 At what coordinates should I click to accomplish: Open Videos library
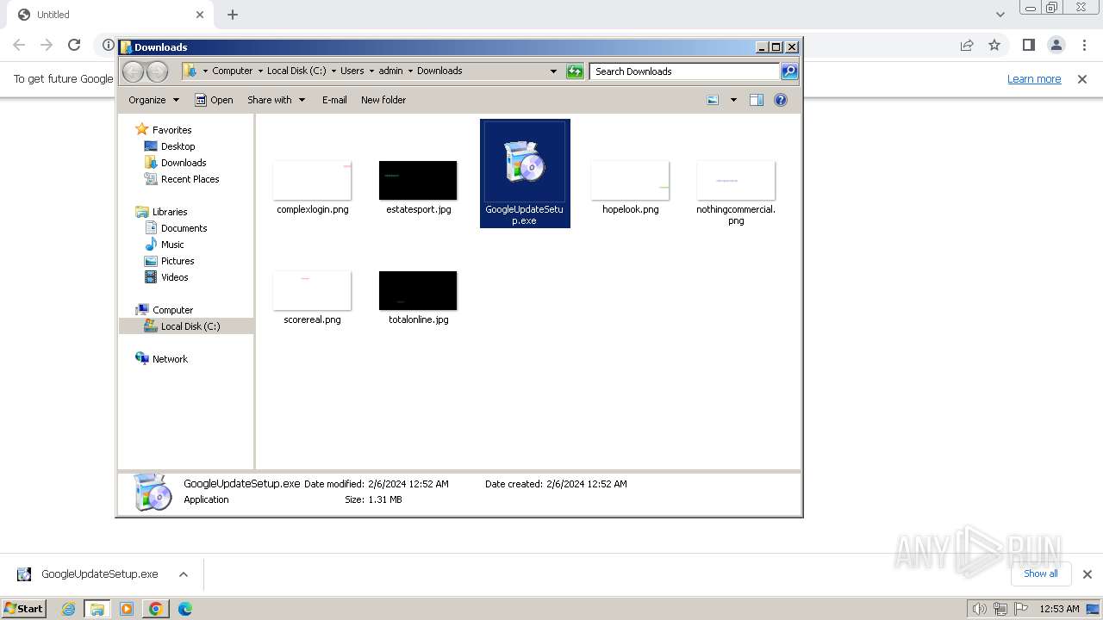[166, 277]
